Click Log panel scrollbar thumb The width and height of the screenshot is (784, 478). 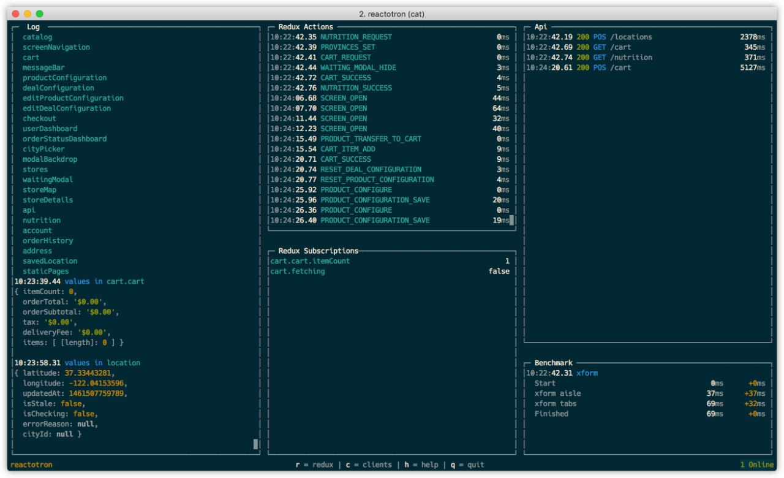coord(255,444)
